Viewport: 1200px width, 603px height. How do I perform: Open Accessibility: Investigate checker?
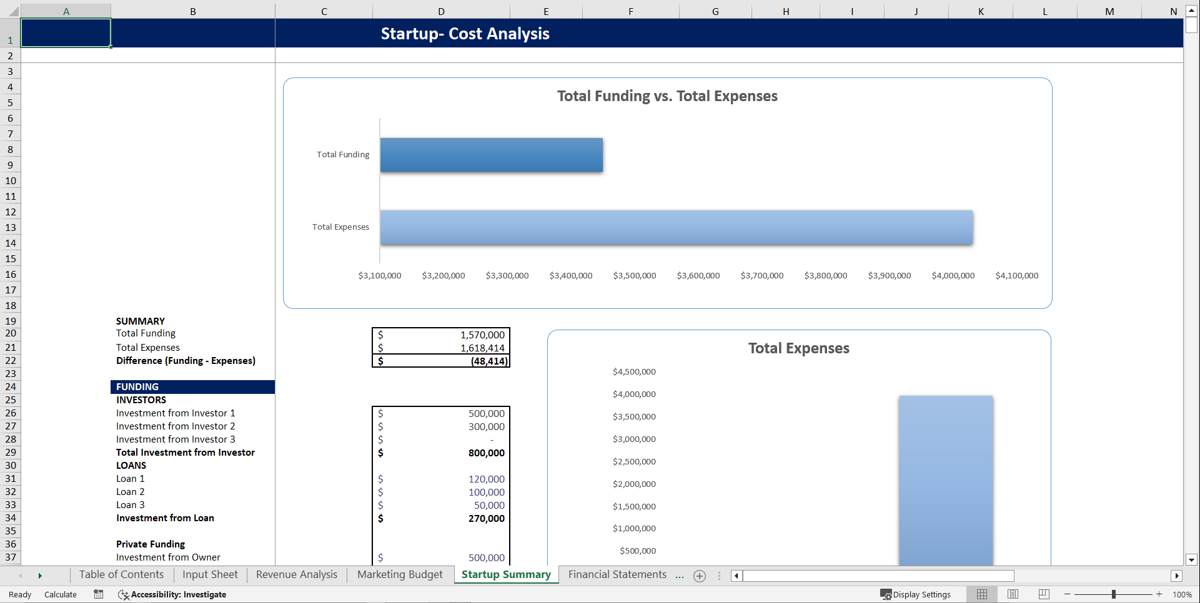pos(172,594)
